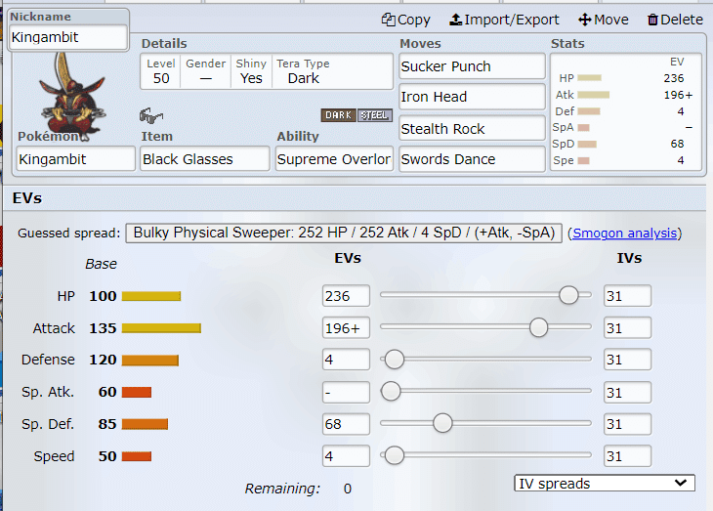713x511 pixels.
Task: Apply the guessed Bulky Physical Sweeper spread
Action: click(344, 233)
